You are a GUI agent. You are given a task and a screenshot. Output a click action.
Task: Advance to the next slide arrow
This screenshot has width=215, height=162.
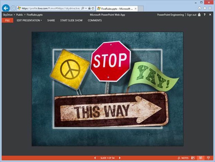pos(120,158)
